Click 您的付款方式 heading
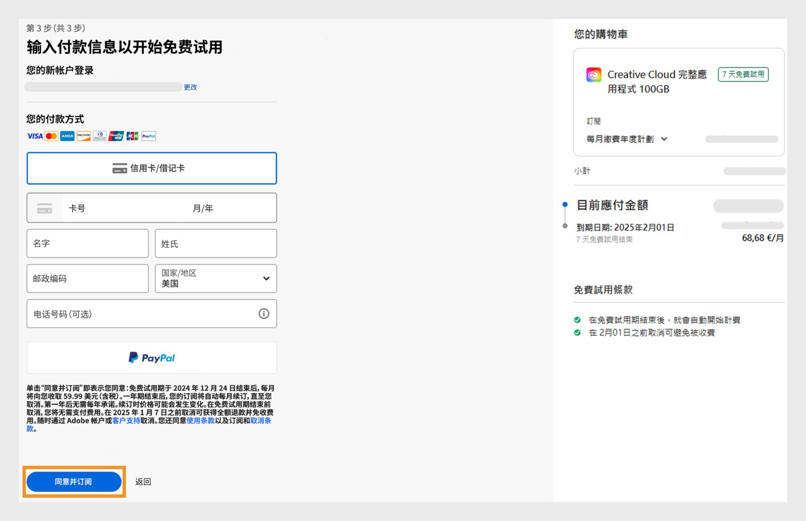 tap(55, 119)
